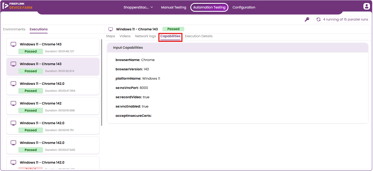Image resolution: width=373 pixels, height=171 pixels.
Task: Select the Automation Testing tab
Action: (x=209, y=7)
